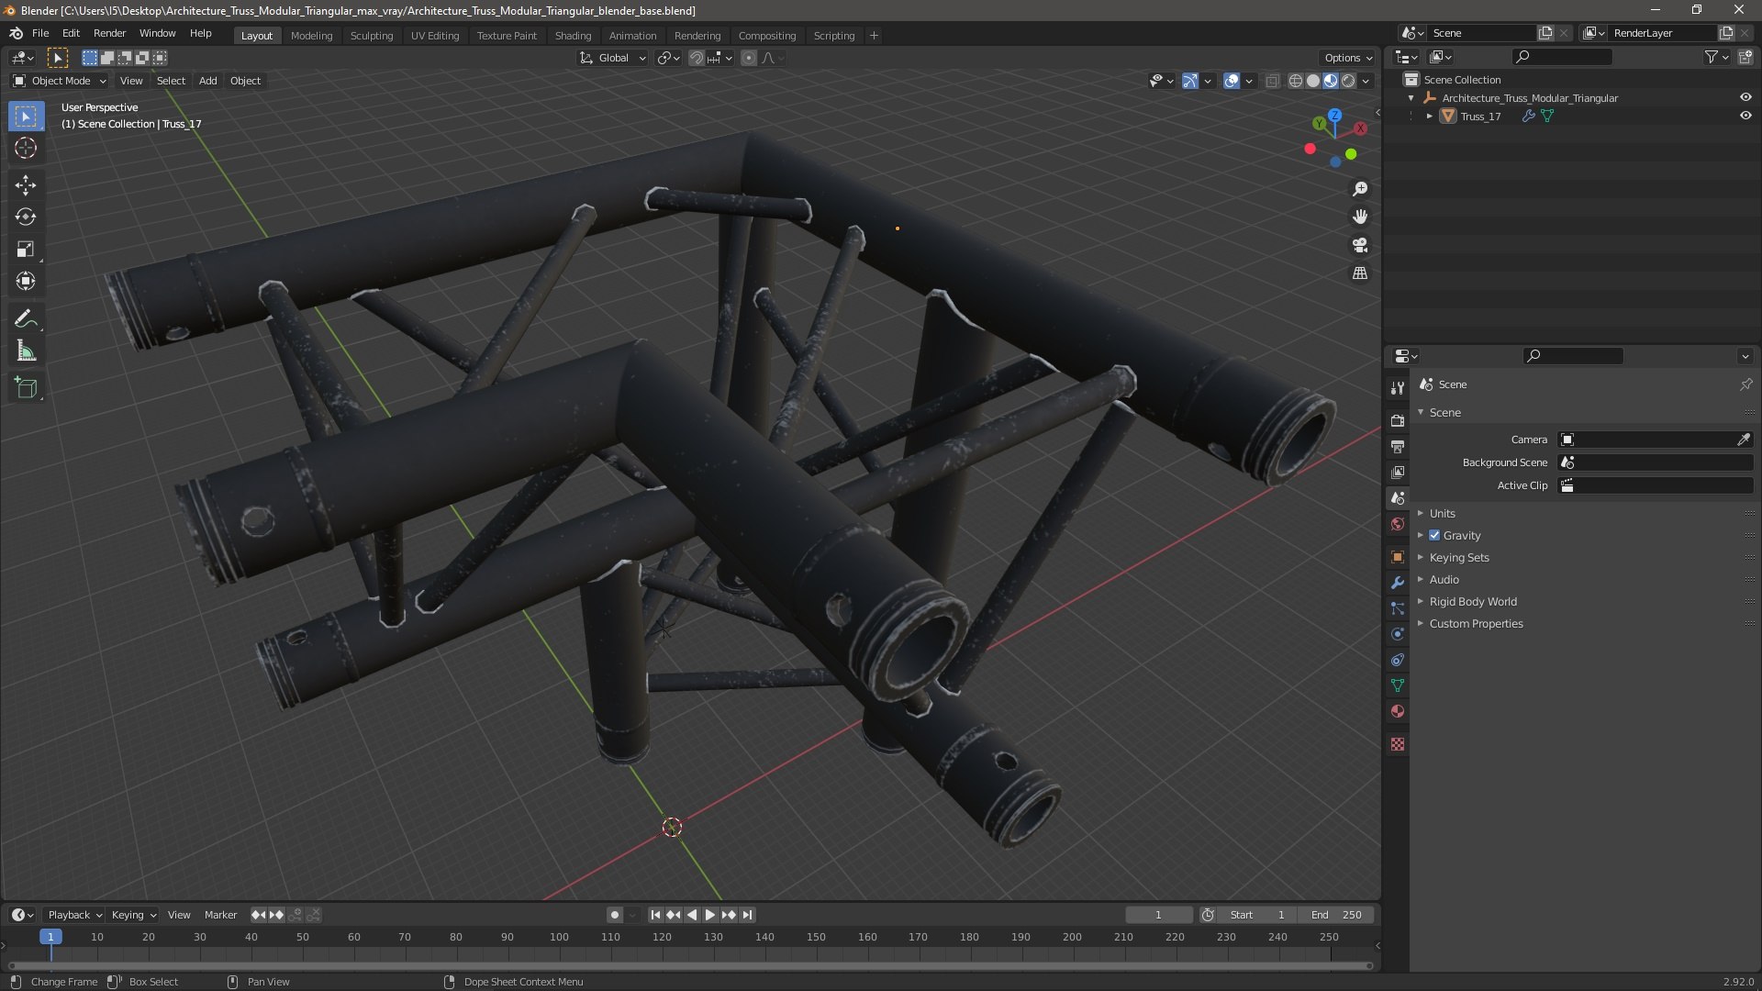Activate the Scale tool
This screenshot has width=1762, height=991.
[x=26, y=250]
